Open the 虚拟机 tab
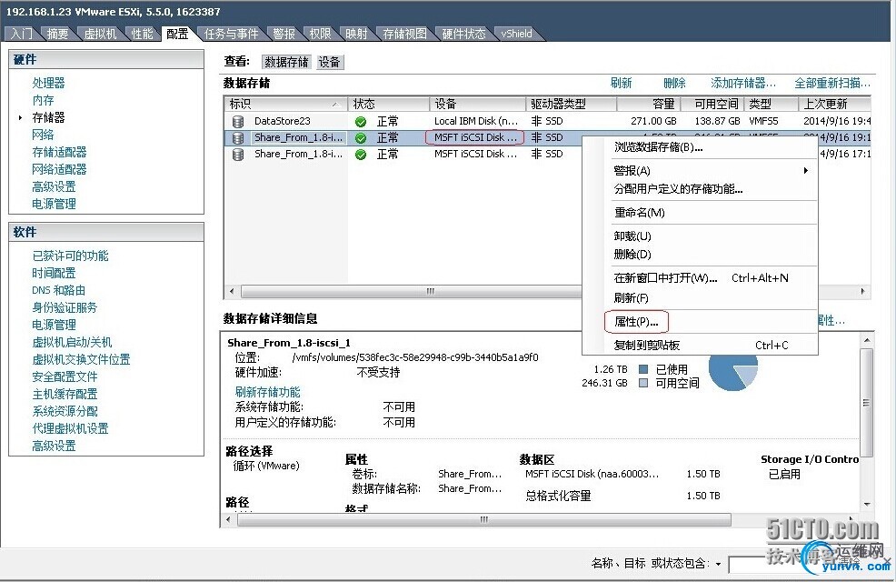896x582 pixels. 100,34
